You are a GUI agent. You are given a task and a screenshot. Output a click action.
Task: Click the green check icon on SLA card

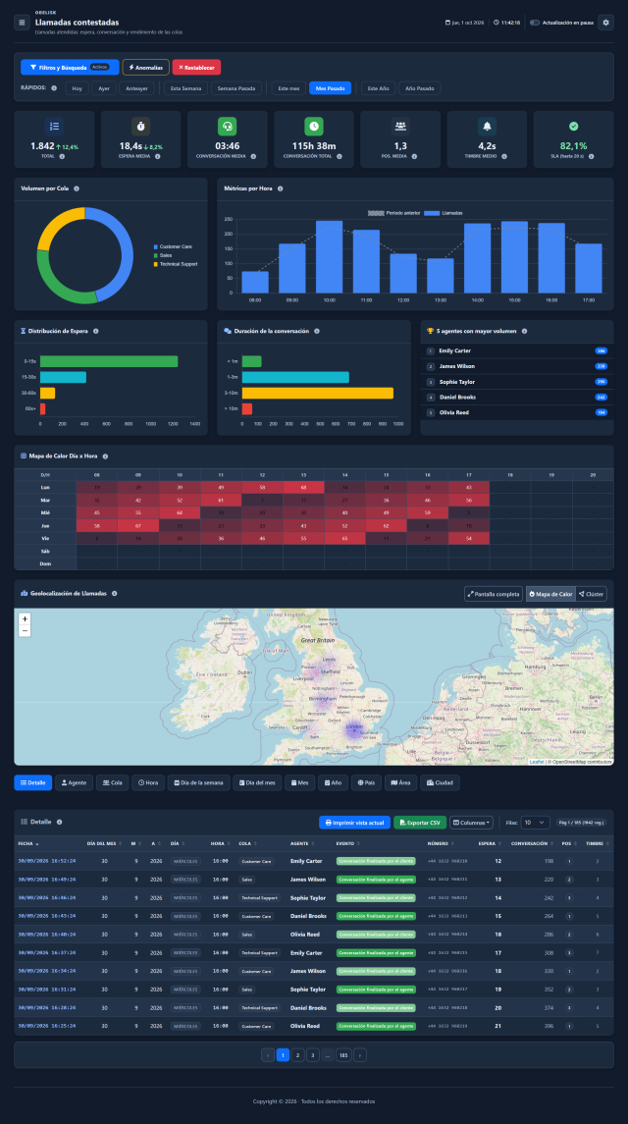(573, 127)
